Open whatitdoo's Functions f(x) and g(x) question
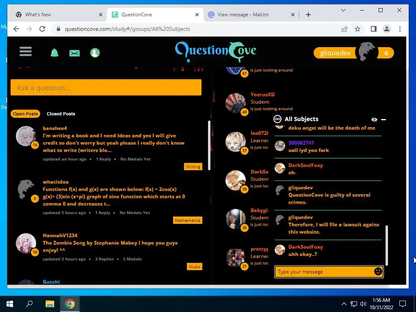 114,196
